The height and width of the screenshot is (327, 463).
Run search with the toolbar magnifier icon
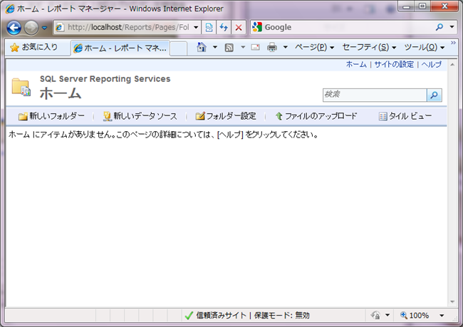click(439, 27)
